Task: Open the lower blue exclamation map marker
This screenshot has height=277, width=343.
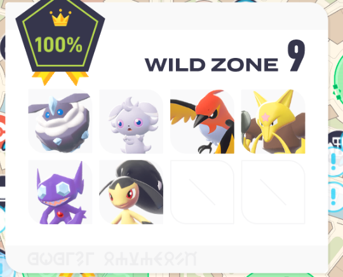Action: pos(335,197)
